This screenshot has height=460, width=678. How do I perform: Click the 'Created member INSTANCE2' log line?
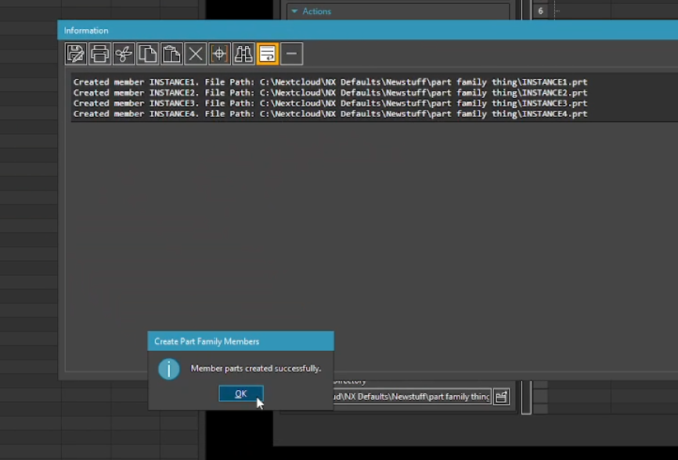(x=330, y=92)
